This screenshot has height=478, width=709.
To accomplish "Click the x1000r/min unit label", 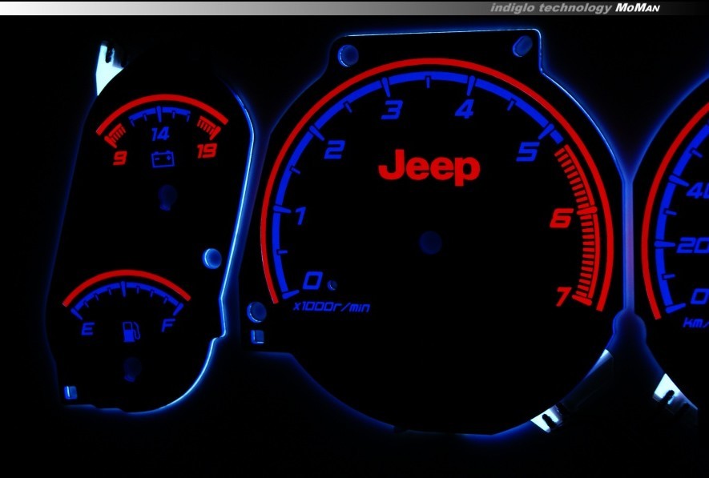I will pyautogui.click(x=332, y=307).
